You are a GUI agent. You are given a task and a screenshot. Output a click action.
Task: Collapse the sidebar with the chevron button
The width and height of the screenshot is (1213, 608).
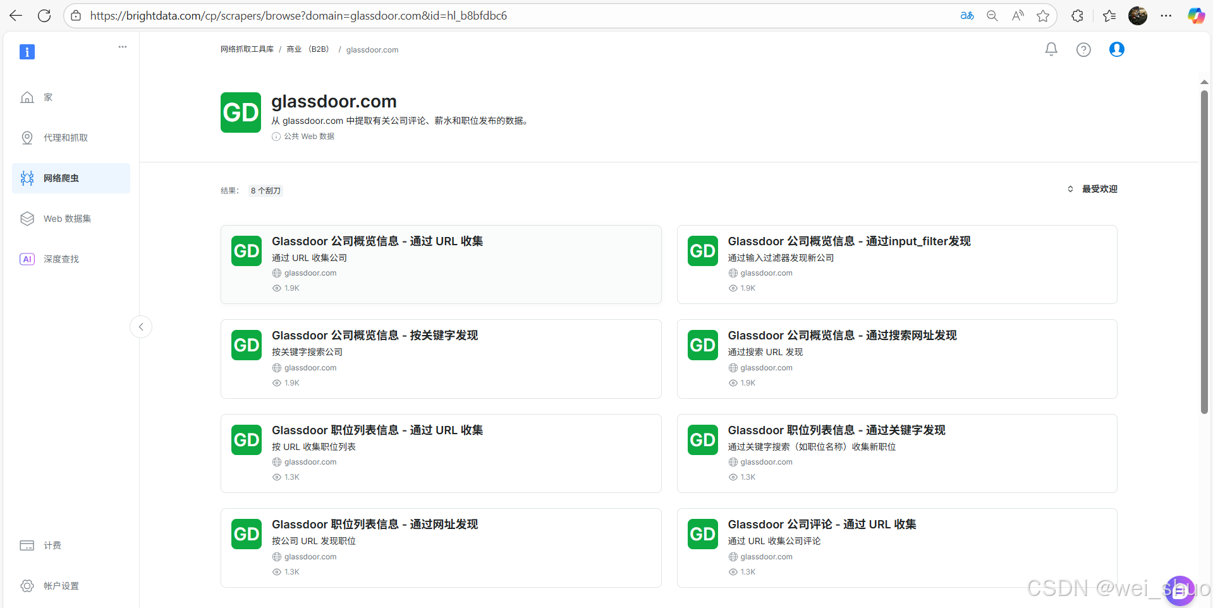tap(141, 327)
